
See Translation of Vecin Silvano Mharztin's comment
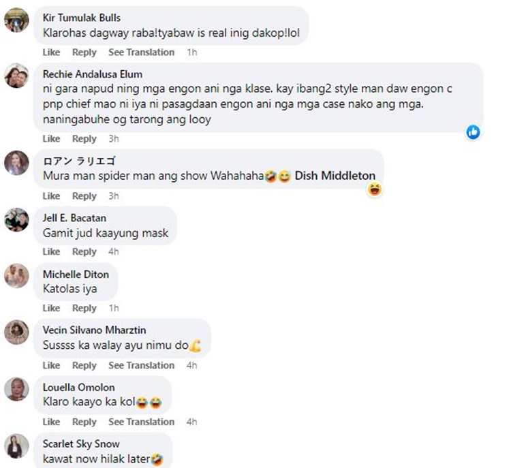(x=141, y=365)
